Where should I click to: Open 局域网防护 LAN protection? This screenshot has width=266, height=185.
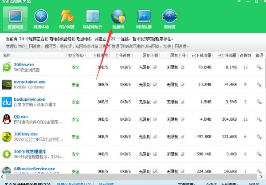[93, 19]
